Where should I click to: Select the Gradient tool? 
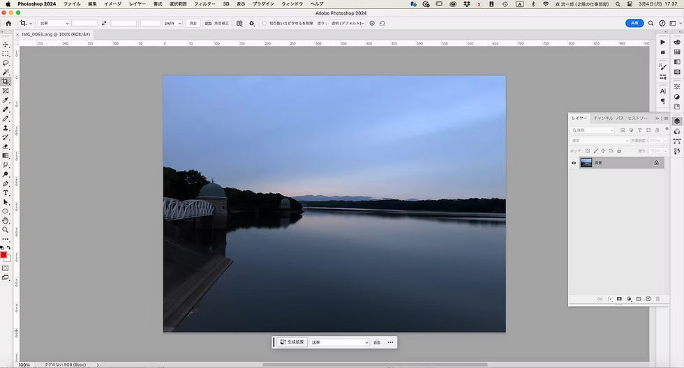pyautogui.click(x=6, y=155)
